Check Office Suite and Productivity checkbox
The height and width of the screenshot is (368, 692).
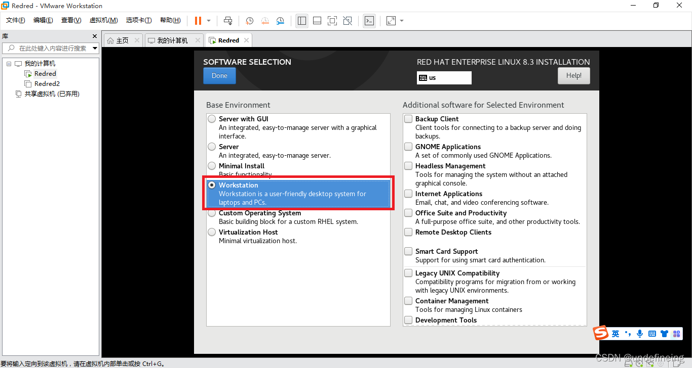408,213
